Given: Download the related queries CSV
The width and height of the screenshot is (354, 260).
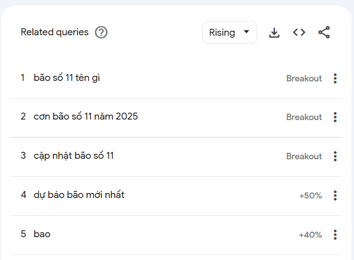Looking at the screenshot, I should pyautogui.click(x=274, y=33).
